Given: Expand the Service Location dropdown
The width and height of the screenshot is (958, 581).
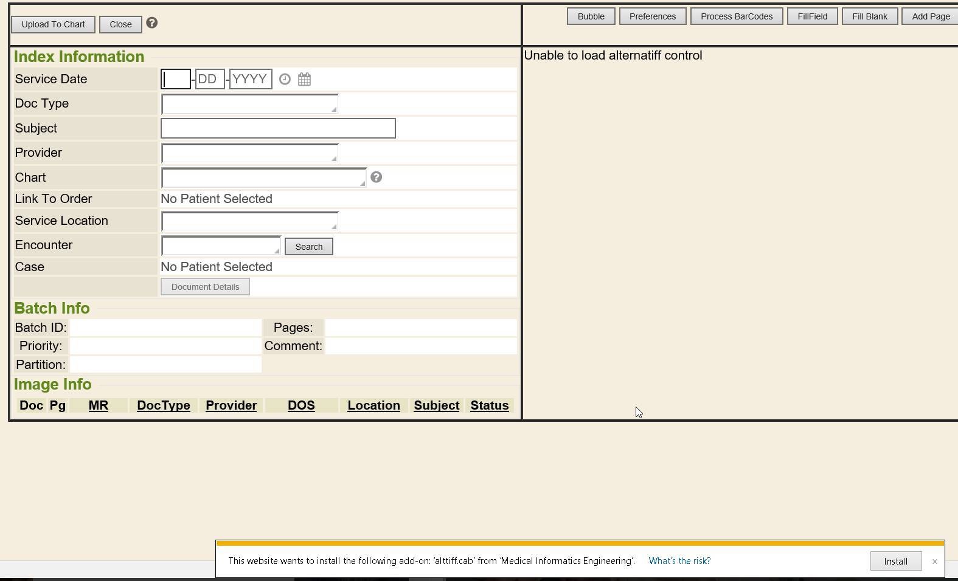Looking at the screenshot, I should point(249,221).
